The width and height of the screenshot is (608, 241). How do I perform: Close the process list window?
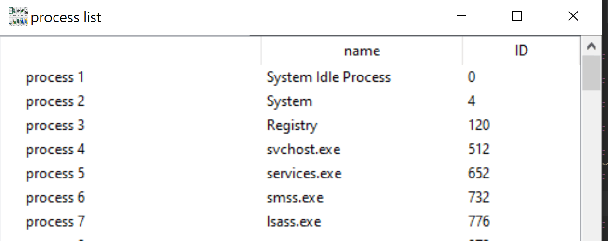point(573,17)
